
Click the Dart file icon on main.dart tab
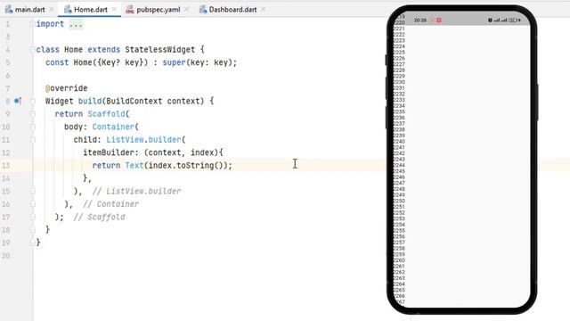pos(9,10)
